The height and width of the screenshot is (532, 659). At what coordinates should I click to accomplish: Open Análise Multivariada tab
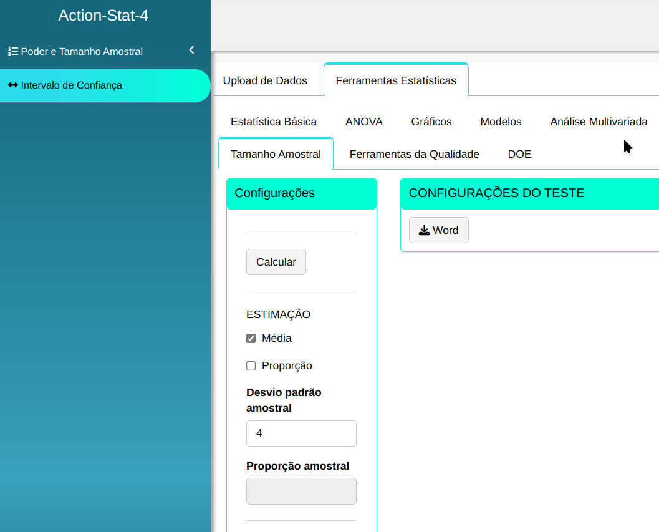[599, 122]
